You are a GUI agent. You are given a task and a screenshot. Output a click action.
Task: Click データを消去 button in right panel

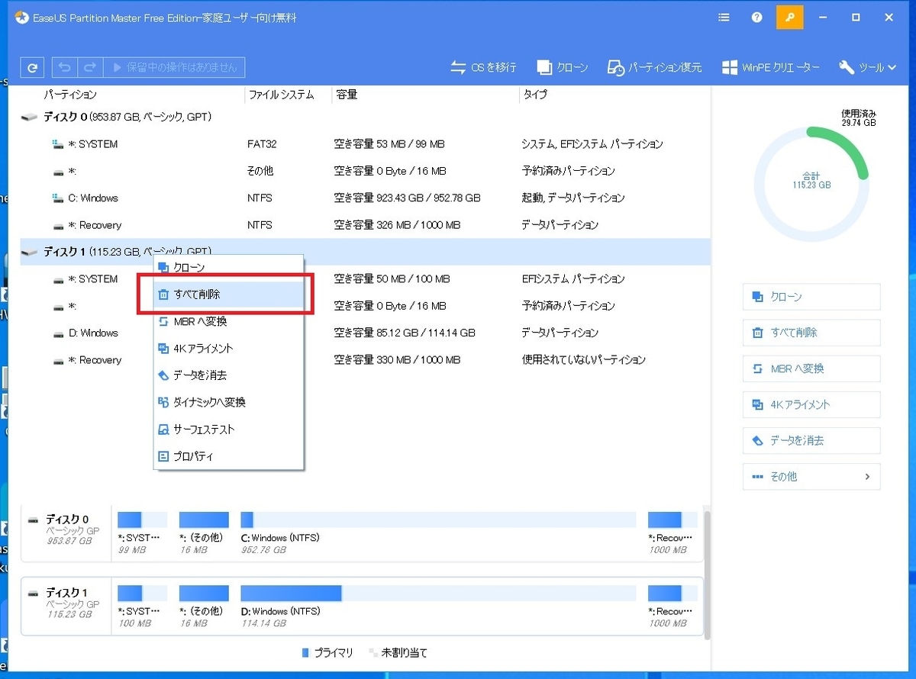(811, 440)
